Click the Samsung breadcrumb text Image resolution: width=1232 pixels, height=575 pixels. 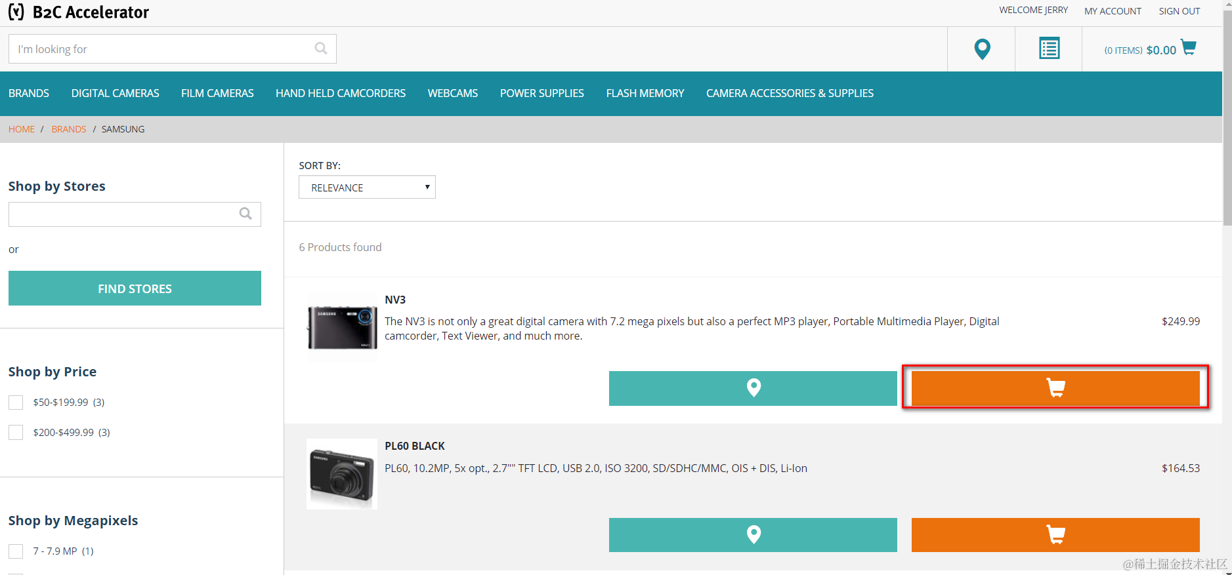coord(123,129)
